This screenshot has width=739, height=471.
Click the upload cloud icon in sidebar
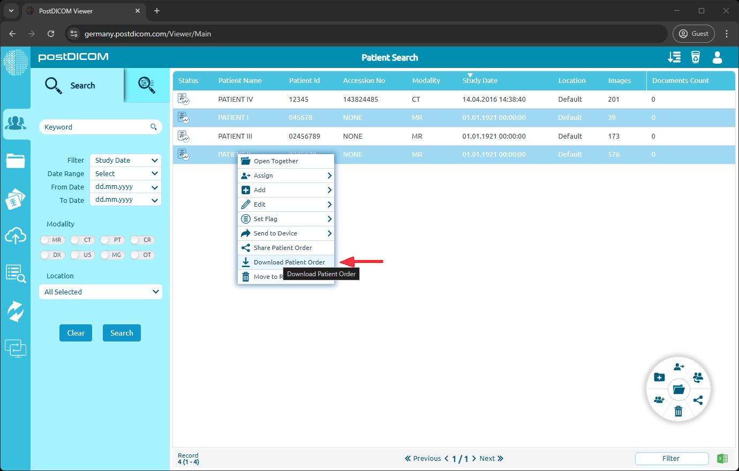coord(16,236)
